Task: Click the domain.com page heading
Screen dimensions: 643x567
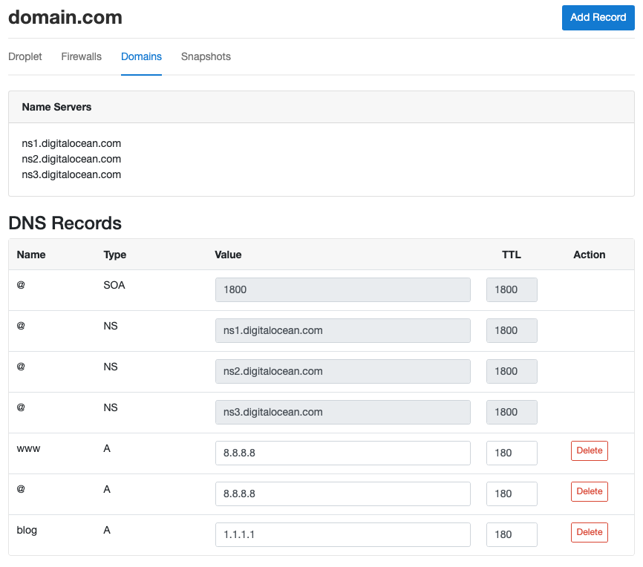Action: [x=65, y=18]
